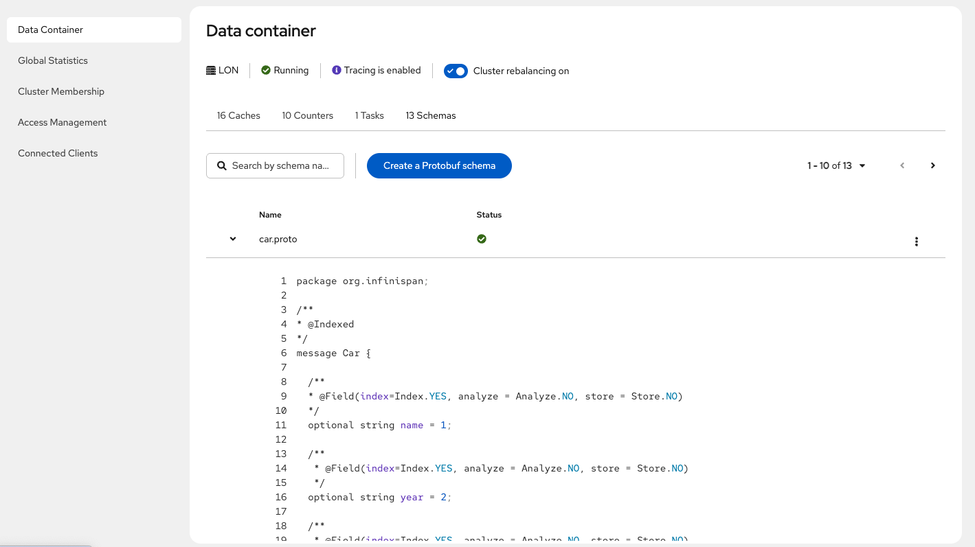Collapse the car.proto schema preview
975x547 pixels.
232,239
